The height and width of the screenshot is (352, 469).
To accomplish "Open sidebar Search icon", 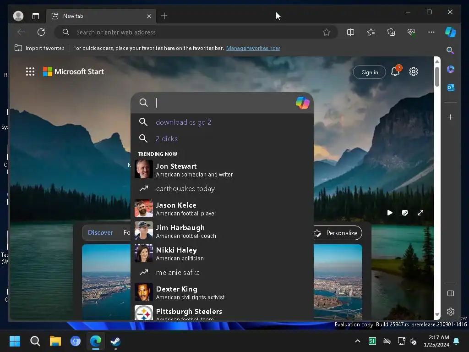I will pyautogui.click(x=451, y=50).
